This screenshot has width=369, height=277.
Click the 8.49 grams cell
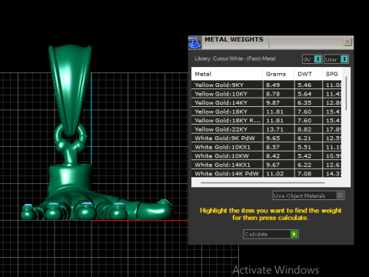(278, 85)
